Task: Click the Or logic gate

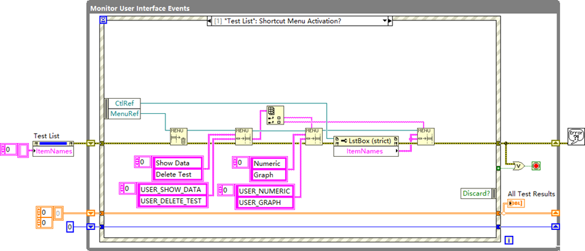Action: 518,165
